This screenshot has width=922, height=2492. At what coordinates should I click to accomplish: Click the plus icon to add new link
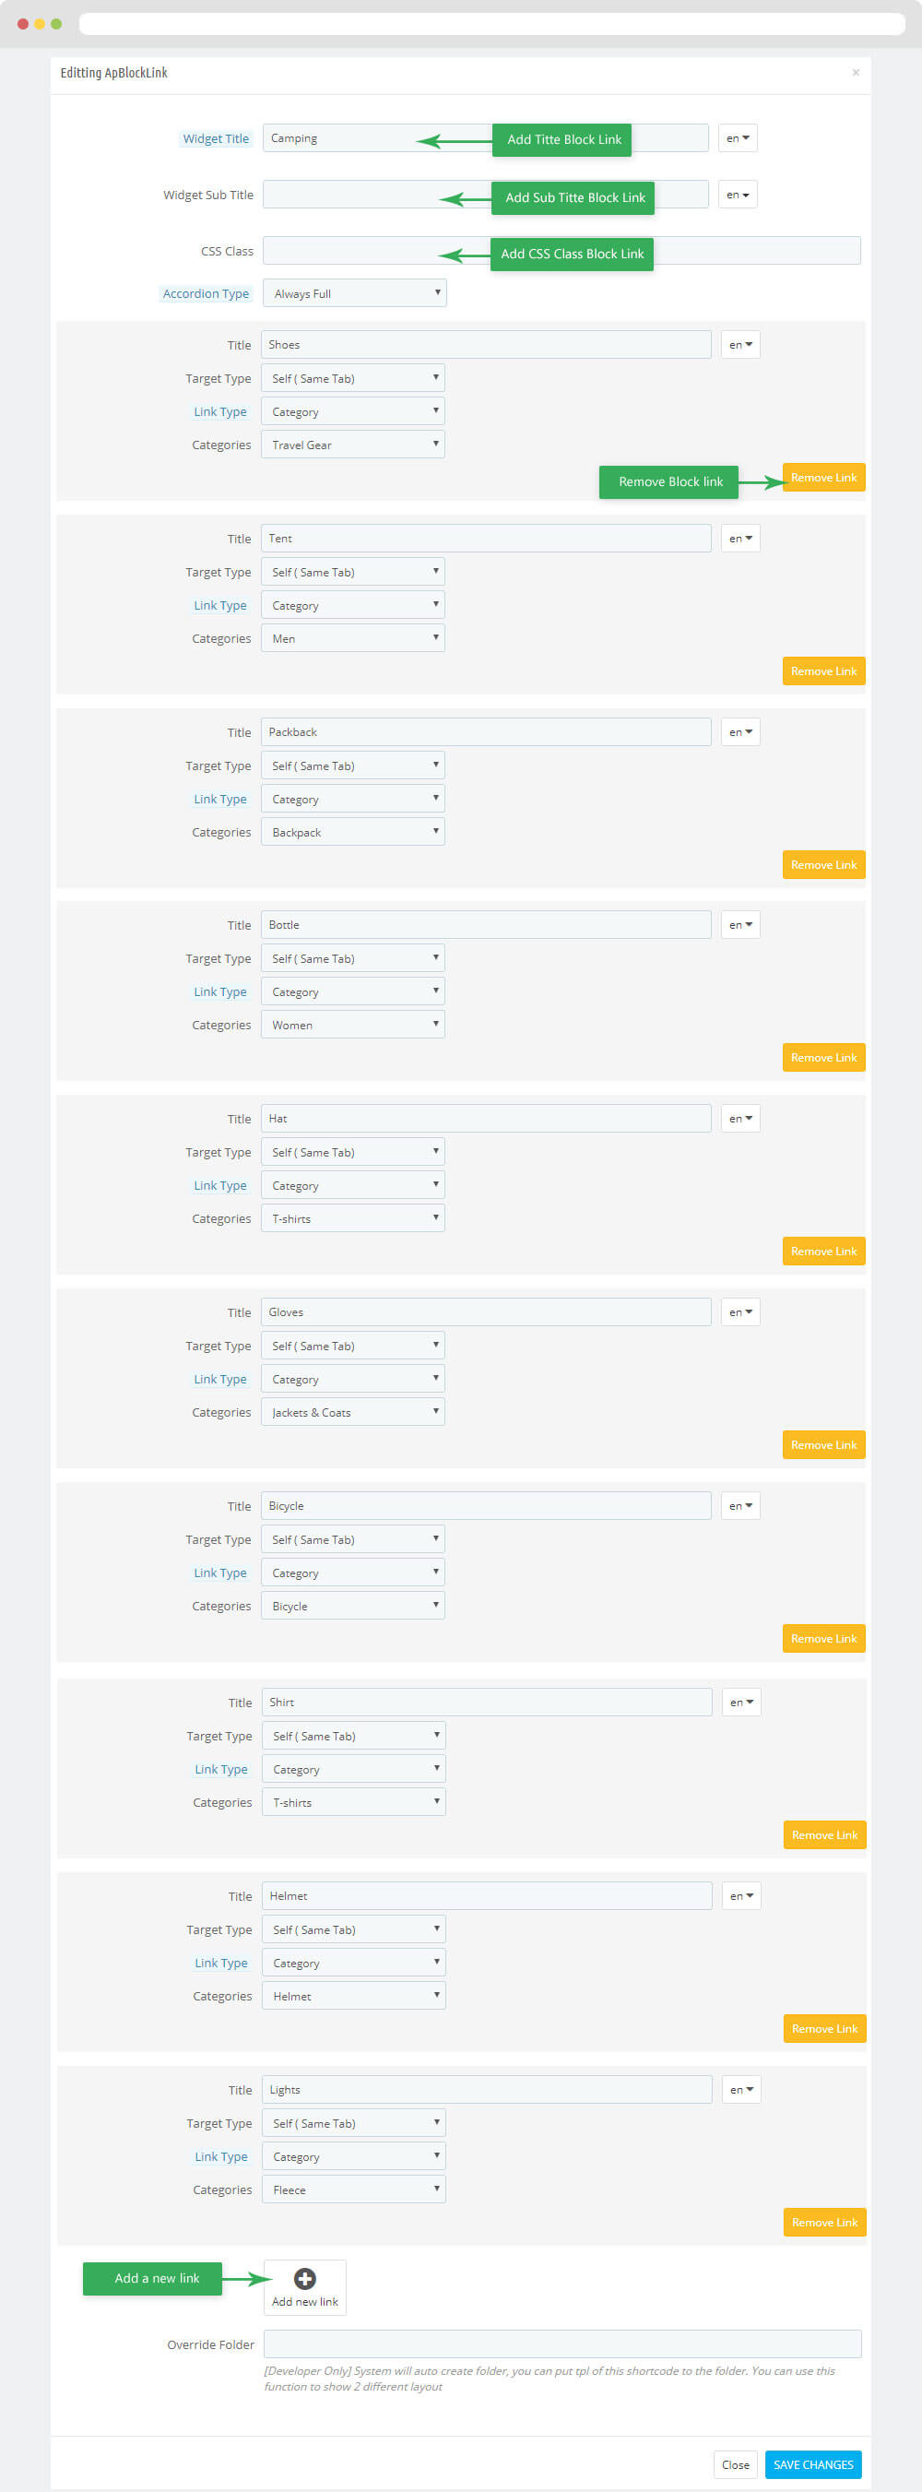[305, 2278]
